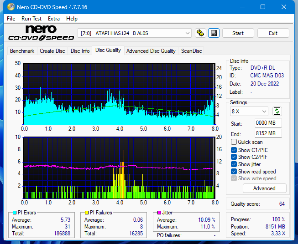Click the End 8152 MB field
The width and height of the screenshot is (298, 244).
click(268, 133)
